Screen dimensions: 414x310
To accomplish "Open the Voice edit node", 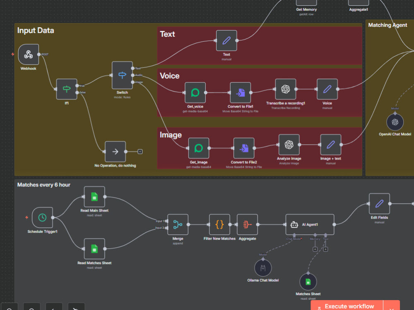I will pos(327,89).
